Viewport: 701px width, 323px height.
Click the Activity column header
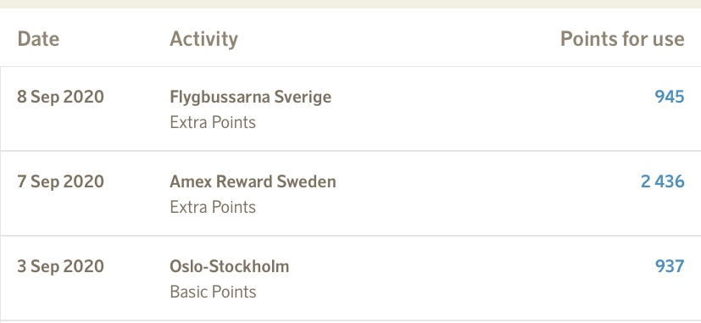coord(204,39)
